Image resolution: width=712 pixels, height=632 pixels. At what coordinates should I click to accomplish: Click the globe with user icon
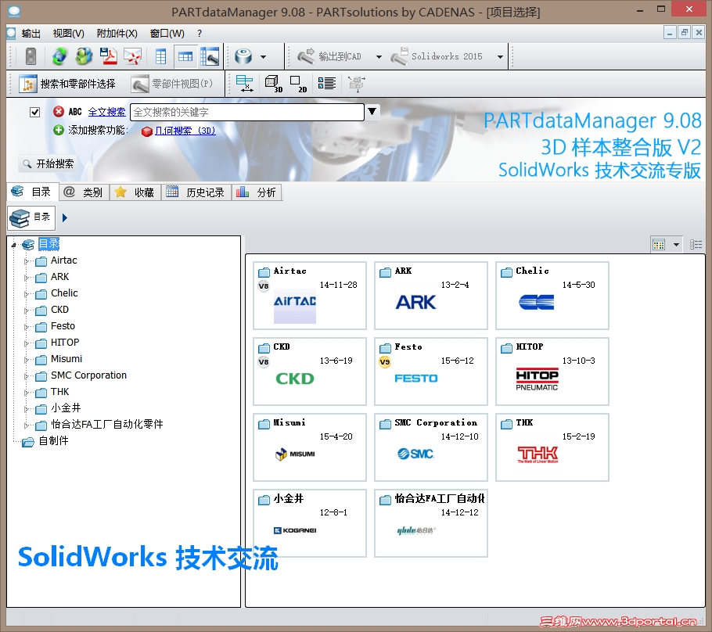[x=84, y=56]
